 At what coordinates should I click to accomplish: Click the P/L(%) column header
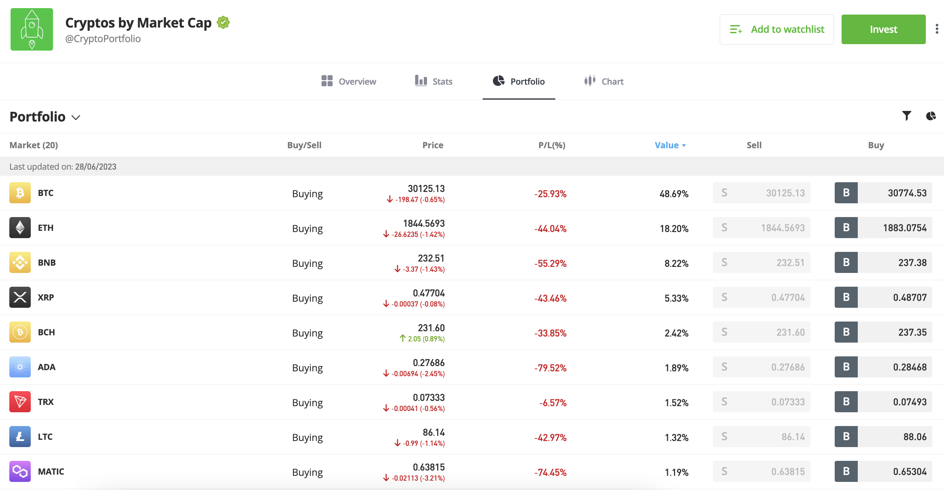coord(552,145)
